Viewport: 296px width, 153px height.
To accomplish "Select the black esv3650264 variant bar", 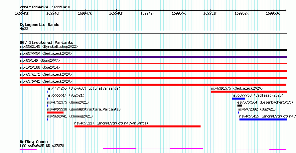I will (240, 106).
